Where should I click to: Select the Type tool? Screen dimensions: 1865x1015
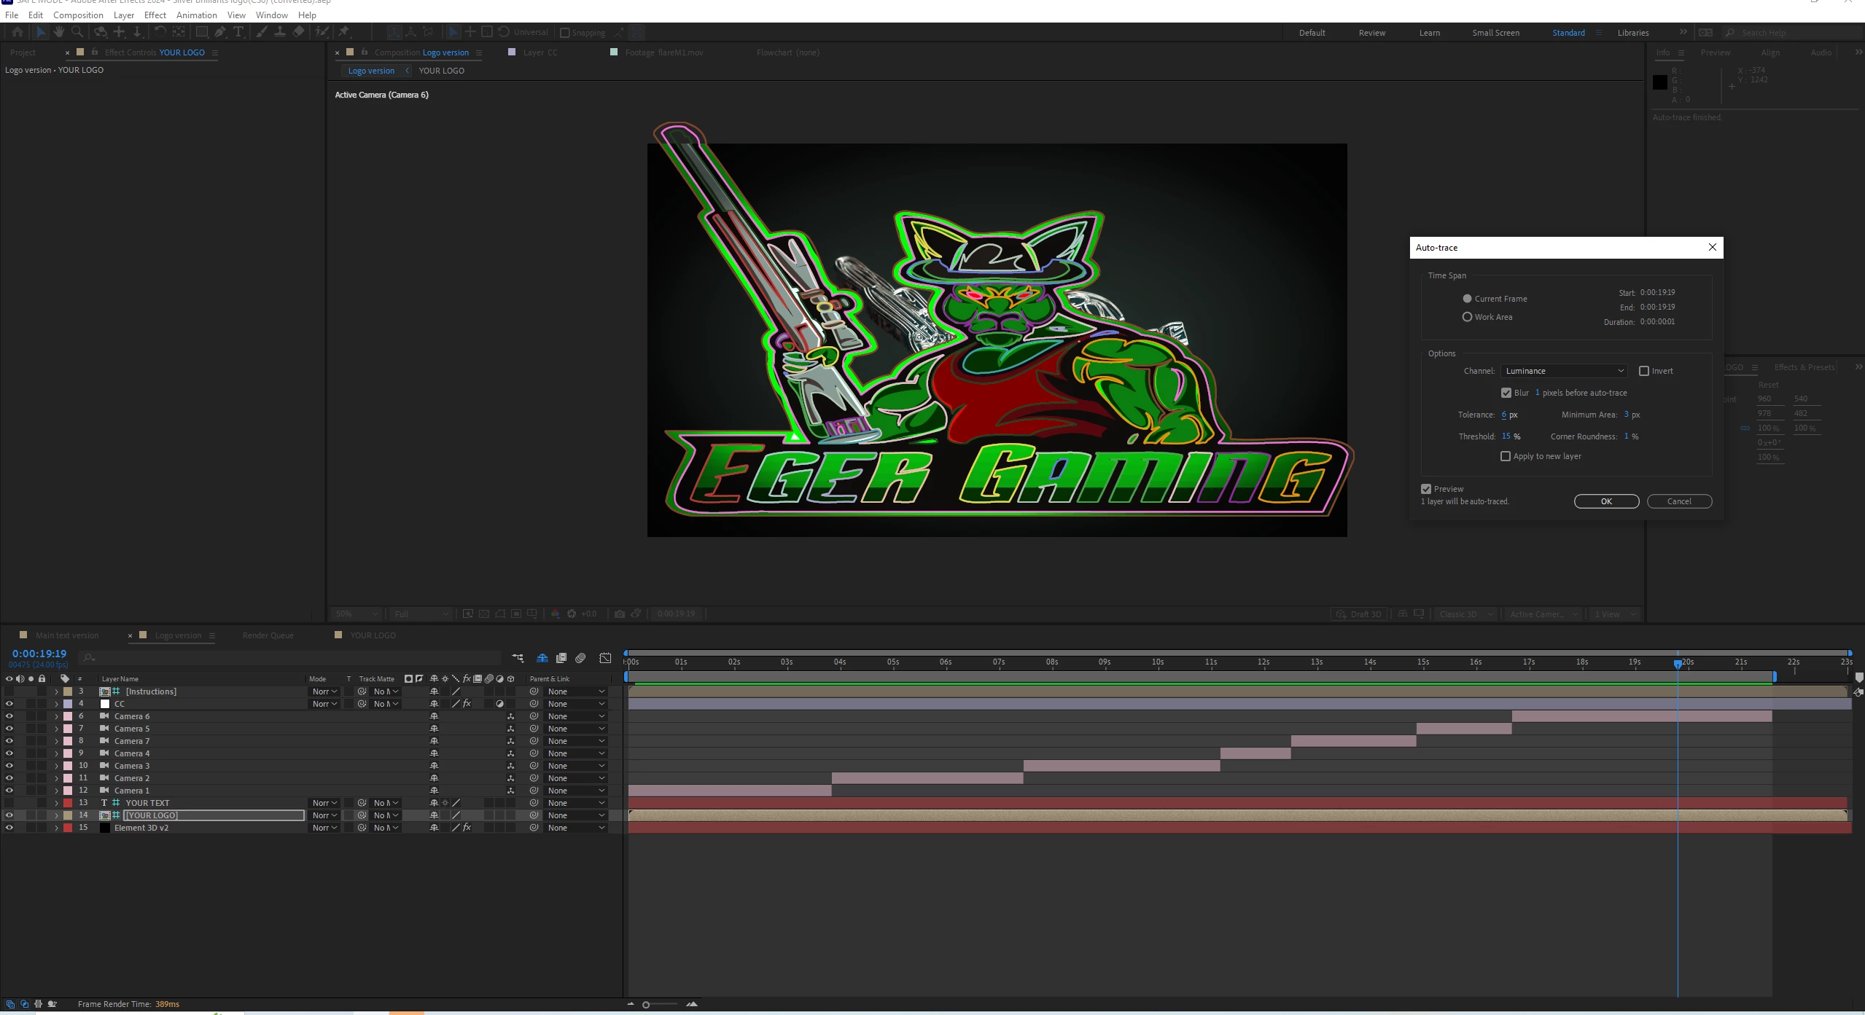coord(238,32)
